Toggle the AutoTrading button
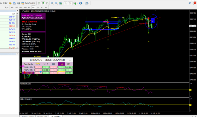 (28, 3)
